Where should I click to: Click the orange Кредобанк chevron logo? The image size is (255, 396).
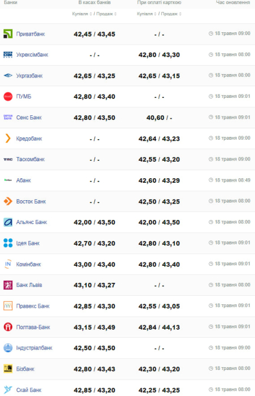[x=8, y=139]
